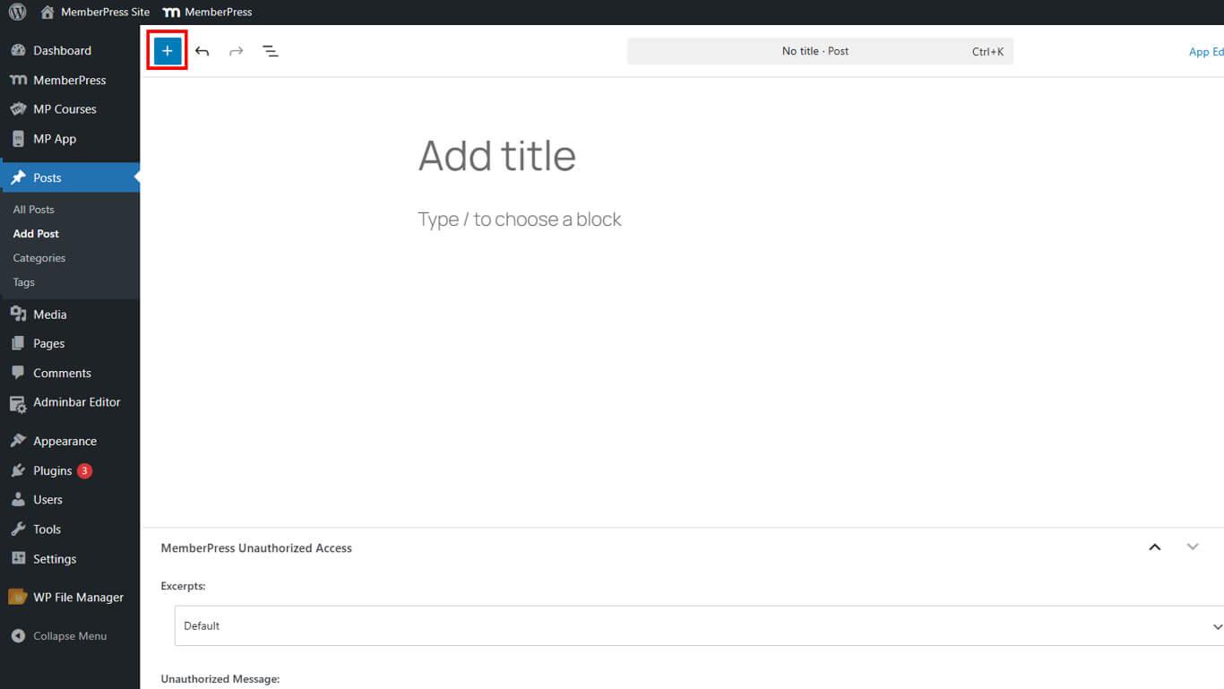The image size is (1224, 689).
Task: Click the blue block inserter plus button
Action: pos(168,51)
